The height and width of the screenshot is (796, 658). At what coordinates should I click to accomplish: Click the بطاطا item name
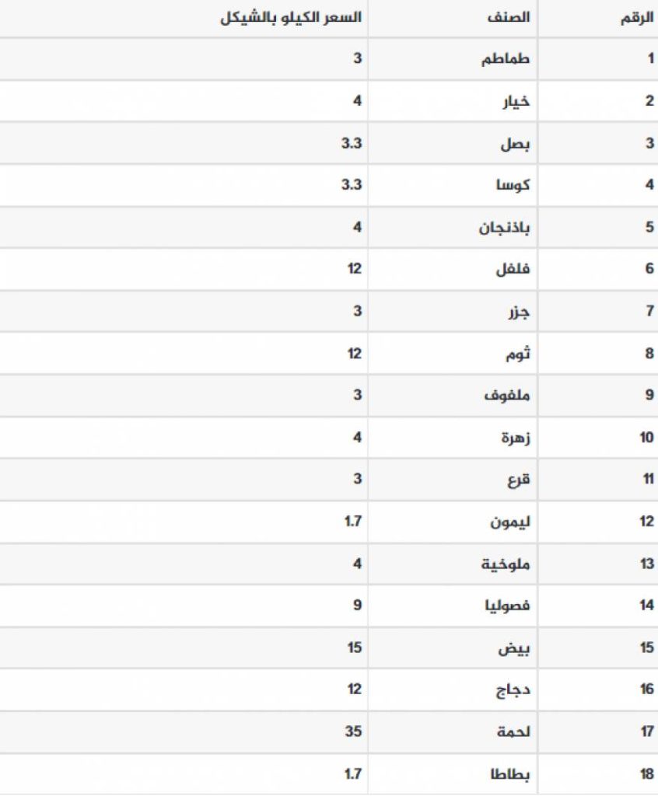[x=510, y=774]
